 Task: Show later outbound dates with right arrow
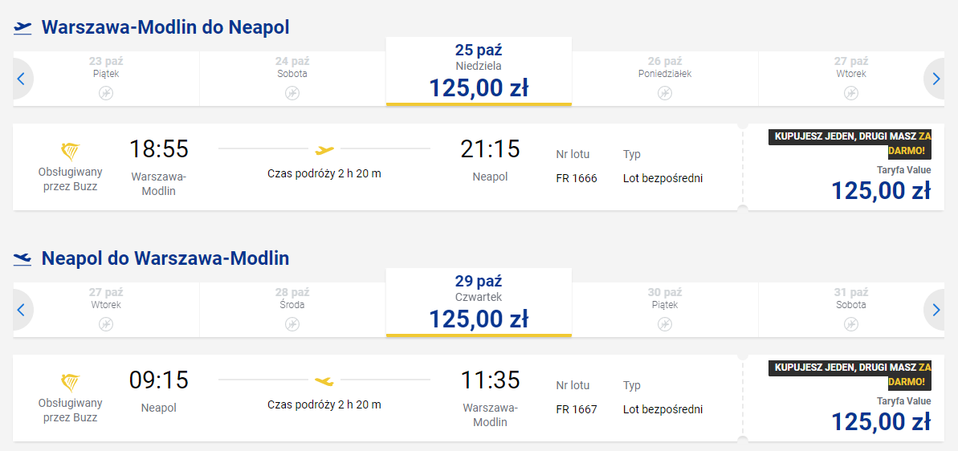coord(936,79)
